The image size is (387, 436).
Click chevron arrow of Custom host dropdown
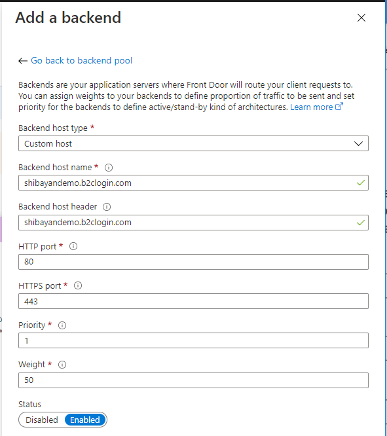(358, 143)
